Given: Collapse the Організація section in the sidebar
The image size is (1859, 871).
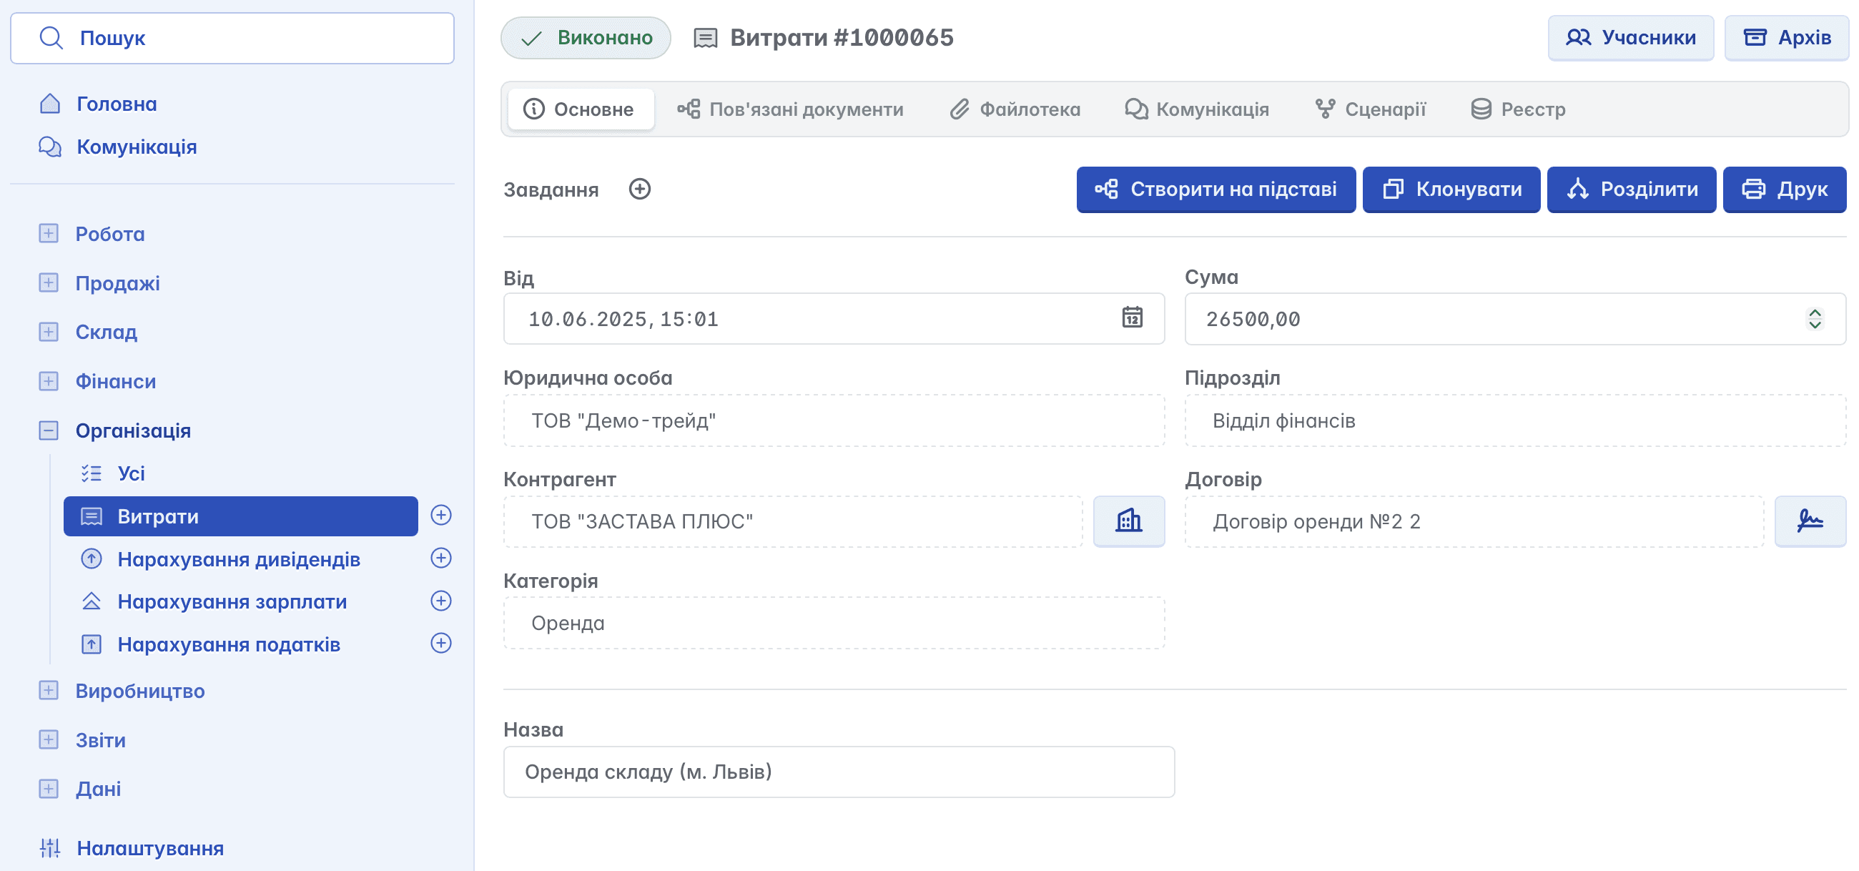Looking at the screenshot, I should (x=49, y=430).
